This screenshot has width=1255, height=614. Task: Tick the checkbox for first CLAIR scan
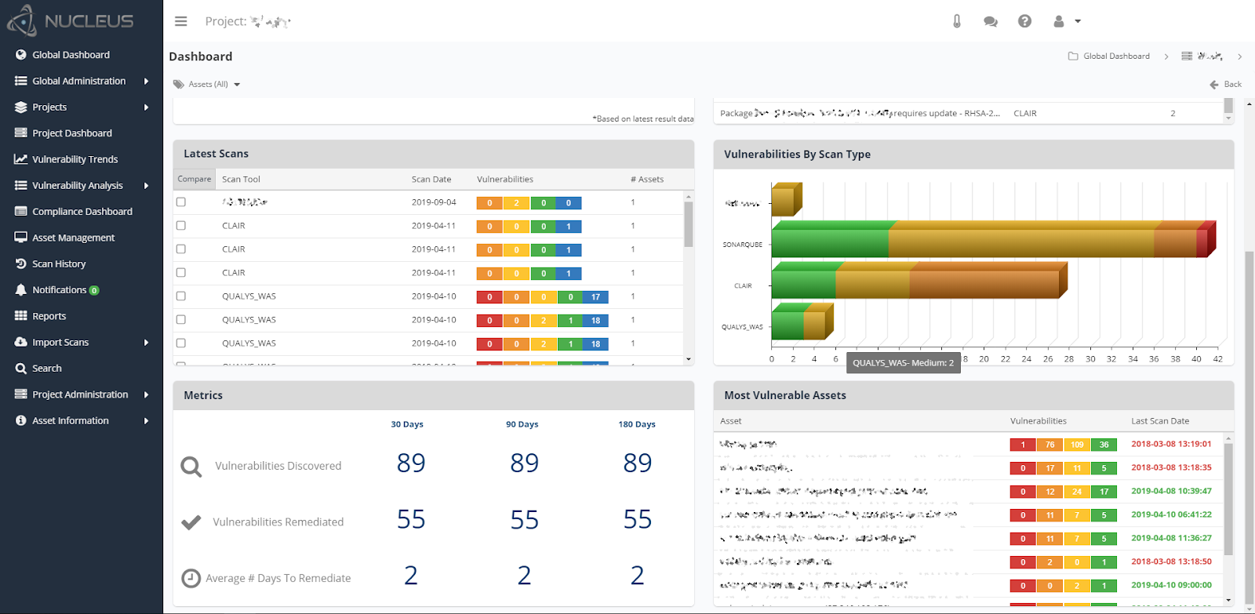point(181,225)
